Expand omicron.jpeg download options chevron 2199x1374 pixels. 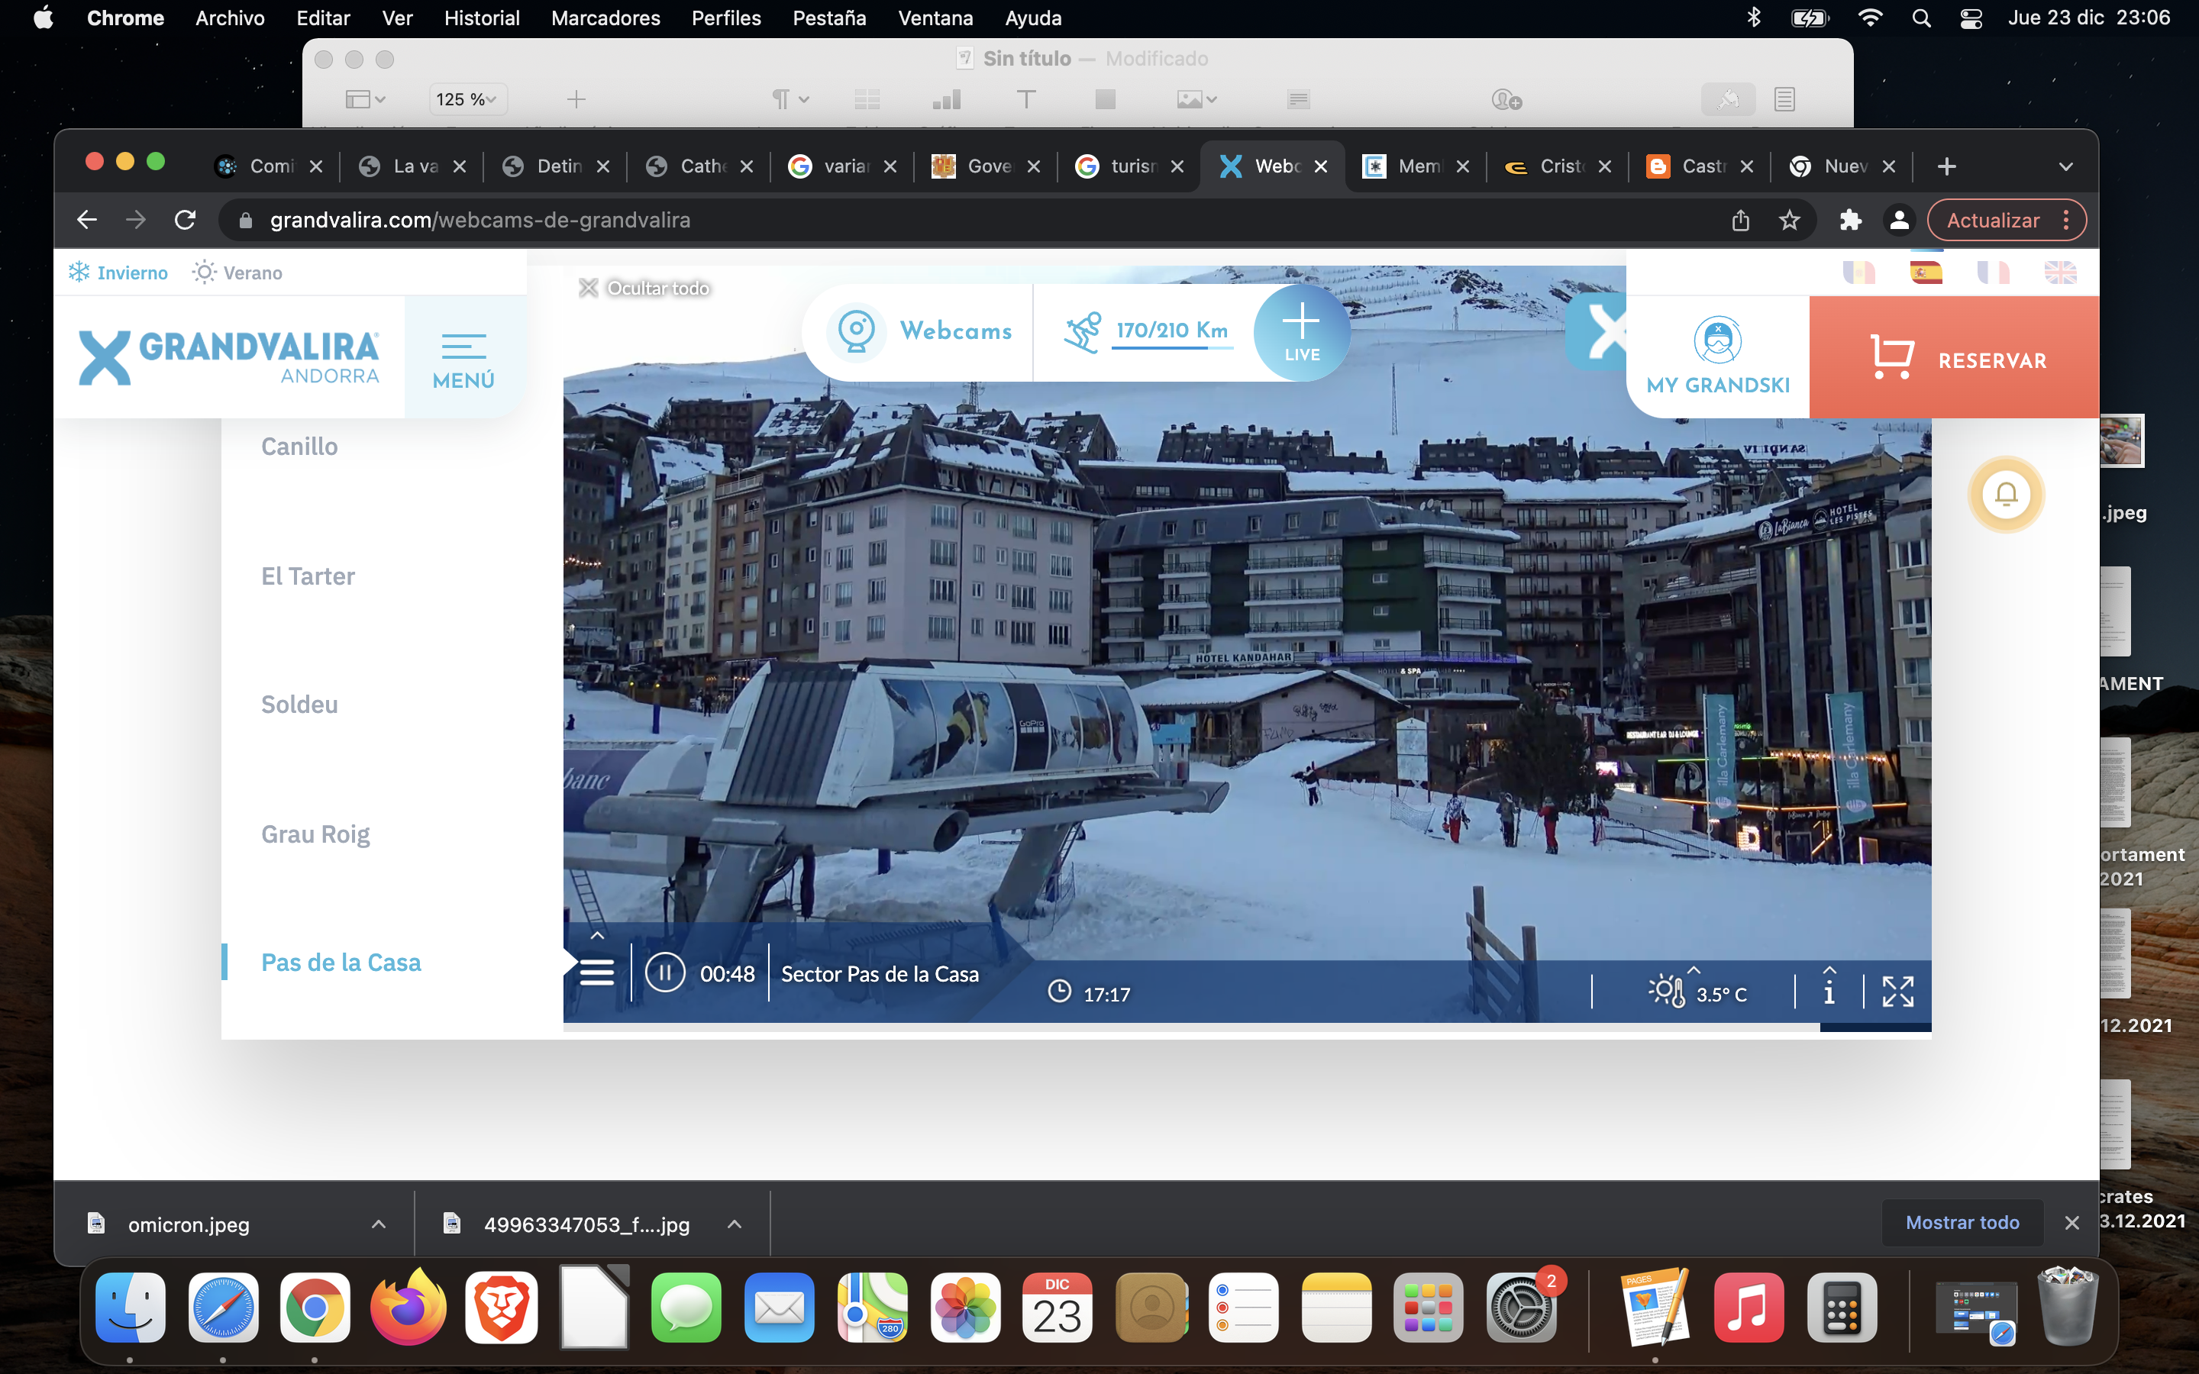pyautogui.click(x=379, y=1224)
